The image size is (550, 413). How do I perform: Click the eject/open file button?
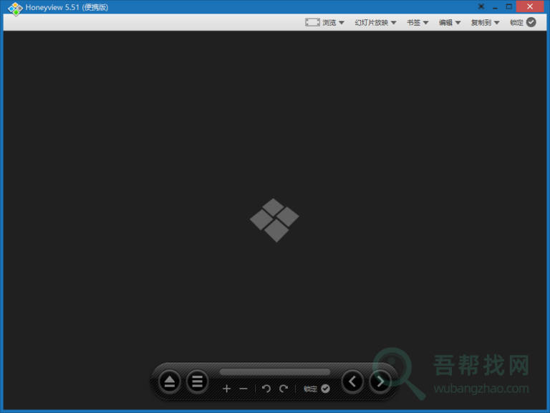(x=170, y=381)
